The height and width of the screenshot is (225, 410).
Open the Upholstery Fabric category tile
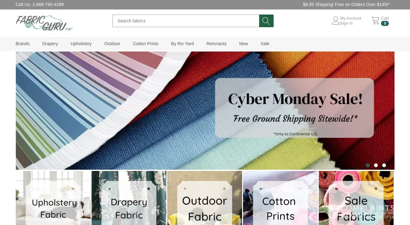[53, 198]
